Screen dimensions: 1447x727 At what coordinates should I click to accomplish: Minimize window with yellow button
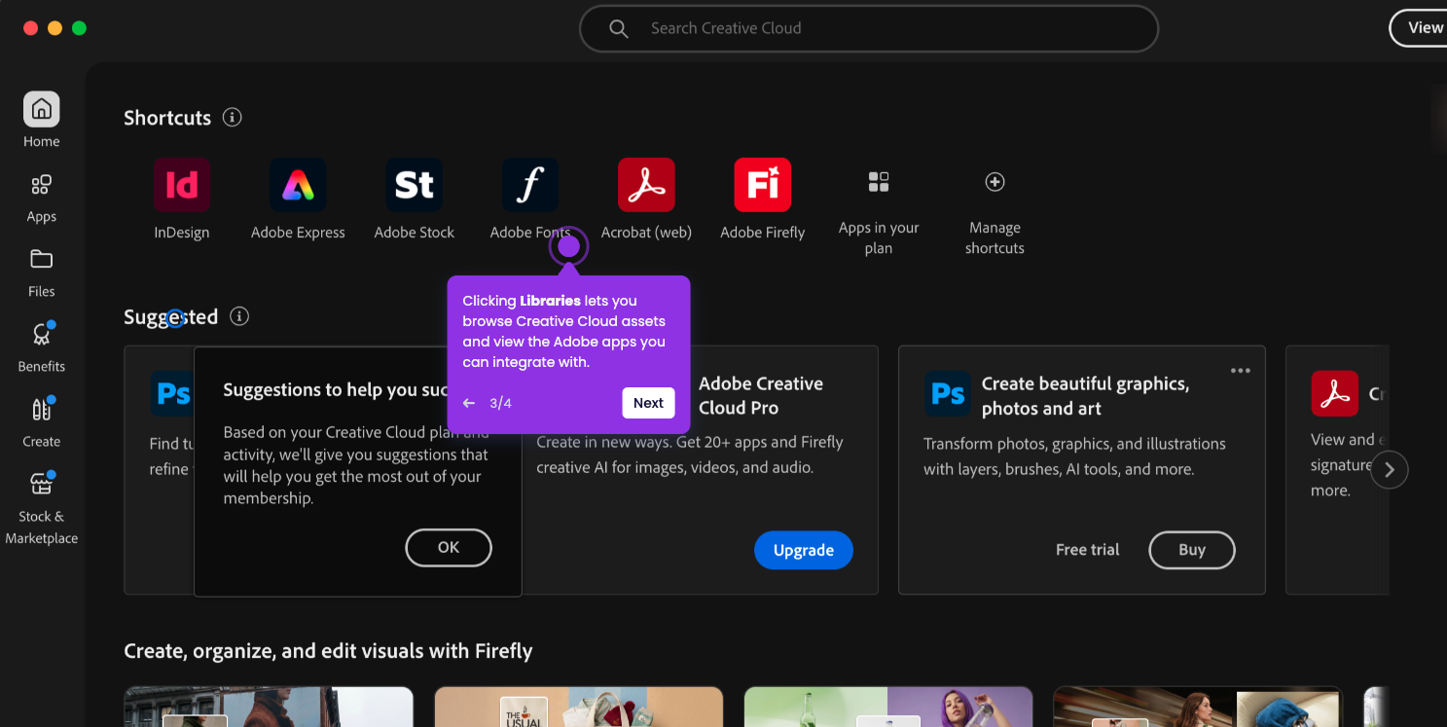pos(54,28)
